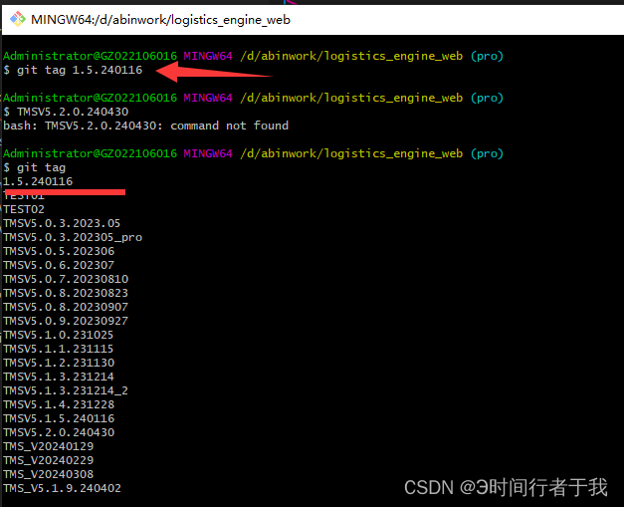Image resolution: width=624 pixels, height=507 pixels.
Task: Select the tag TMSV5.0.3.2023.05
Action: click(x=62, y=223)
